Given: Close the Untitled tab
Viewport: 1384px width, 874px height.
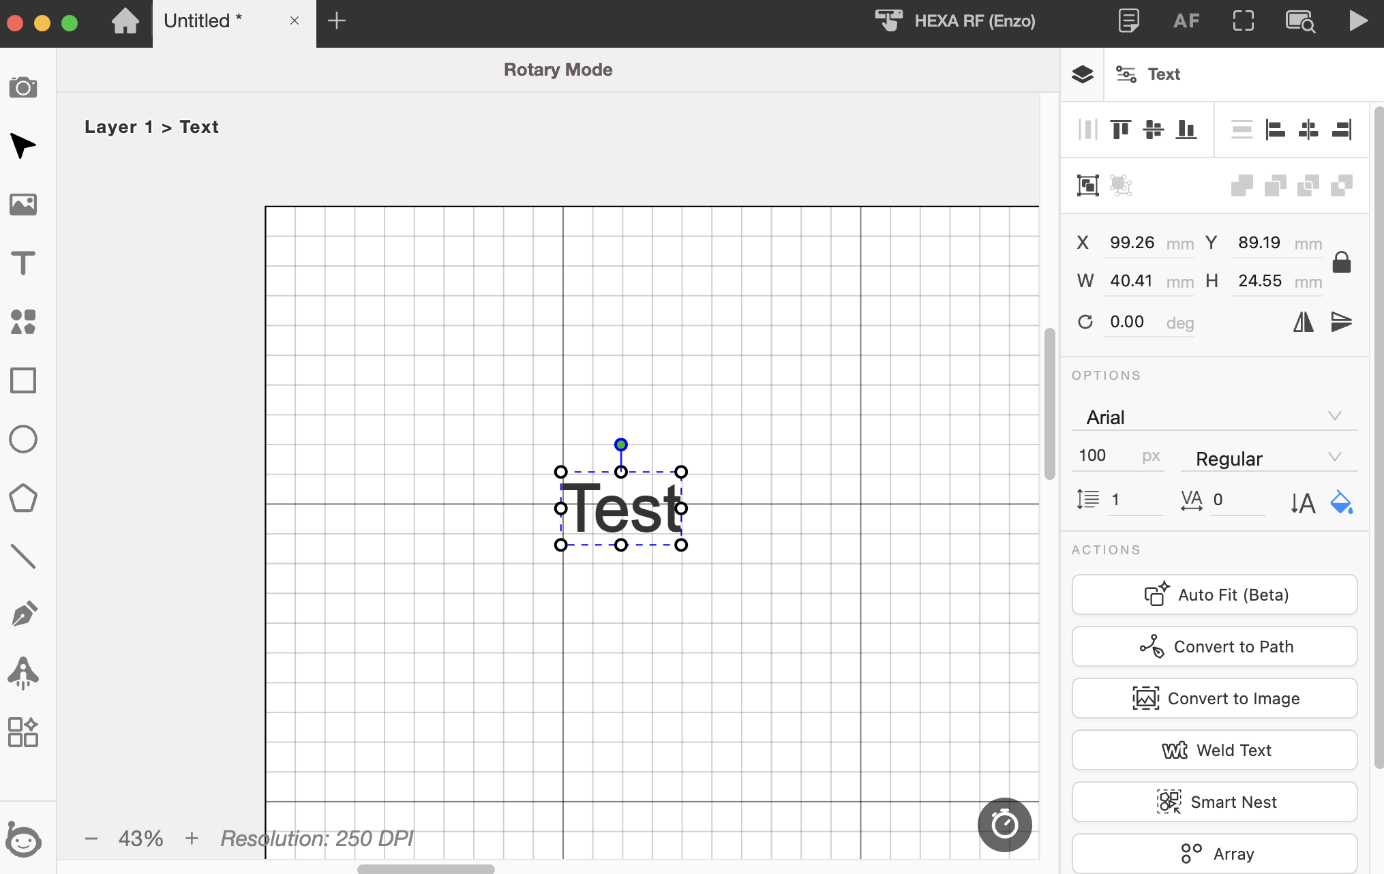Looking at the screenshot, I should (295, 20).
